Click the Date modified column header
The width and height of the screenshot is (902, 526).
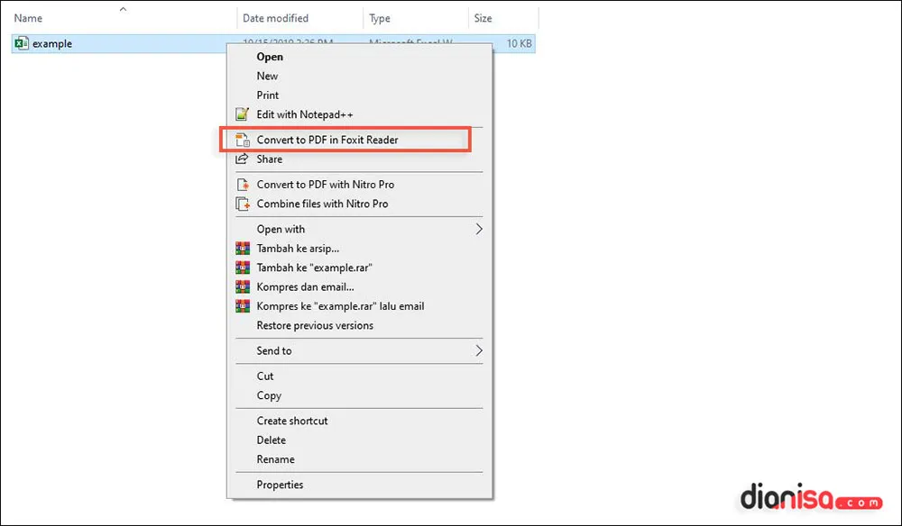point(275,17)
